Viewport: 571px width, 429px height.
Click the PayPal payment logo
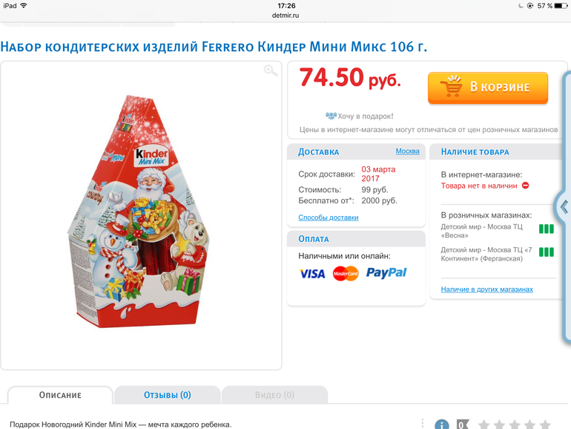pos(386,272)
